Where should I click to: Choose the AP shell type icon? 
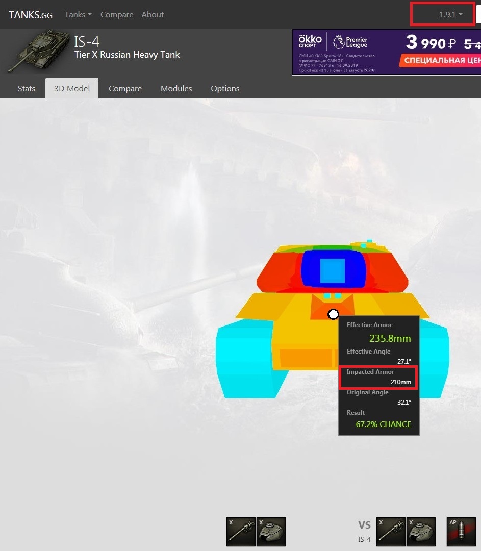tap(461, 532)
